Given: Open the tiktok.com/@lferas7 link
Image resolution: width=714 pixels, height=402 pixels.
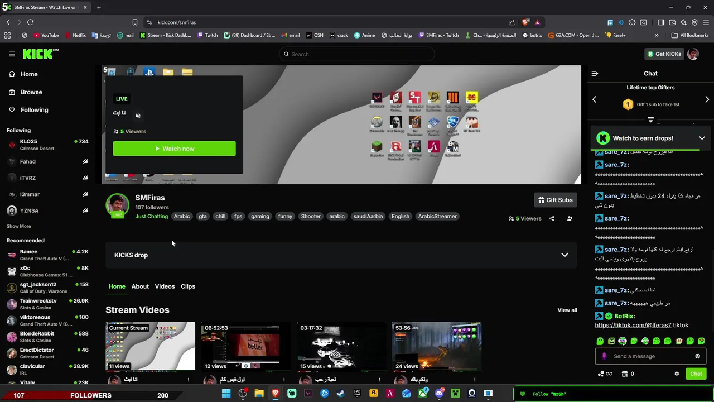Looking at the screenshot, I should point(633,325).
